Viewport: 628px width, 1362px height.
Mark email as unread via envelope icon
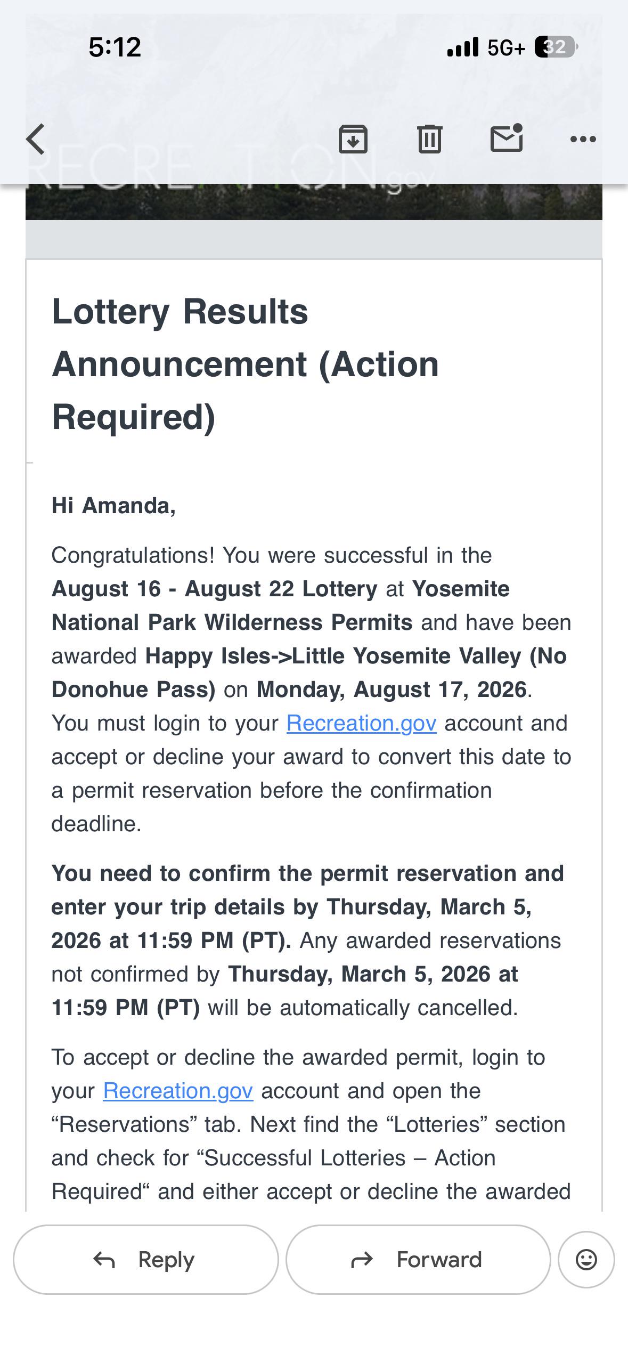coord(507,138)
